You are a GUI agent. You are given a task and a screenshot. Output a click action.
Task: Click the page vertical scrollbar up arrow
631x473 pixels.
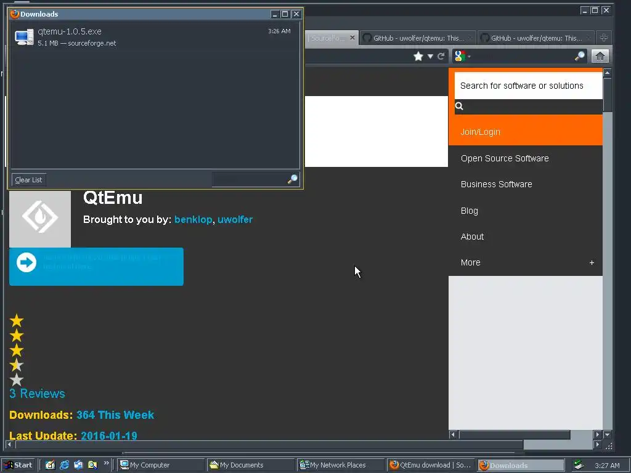click(x=607, y=73)
